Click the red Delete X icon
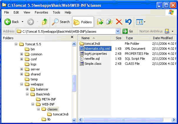 119,22
